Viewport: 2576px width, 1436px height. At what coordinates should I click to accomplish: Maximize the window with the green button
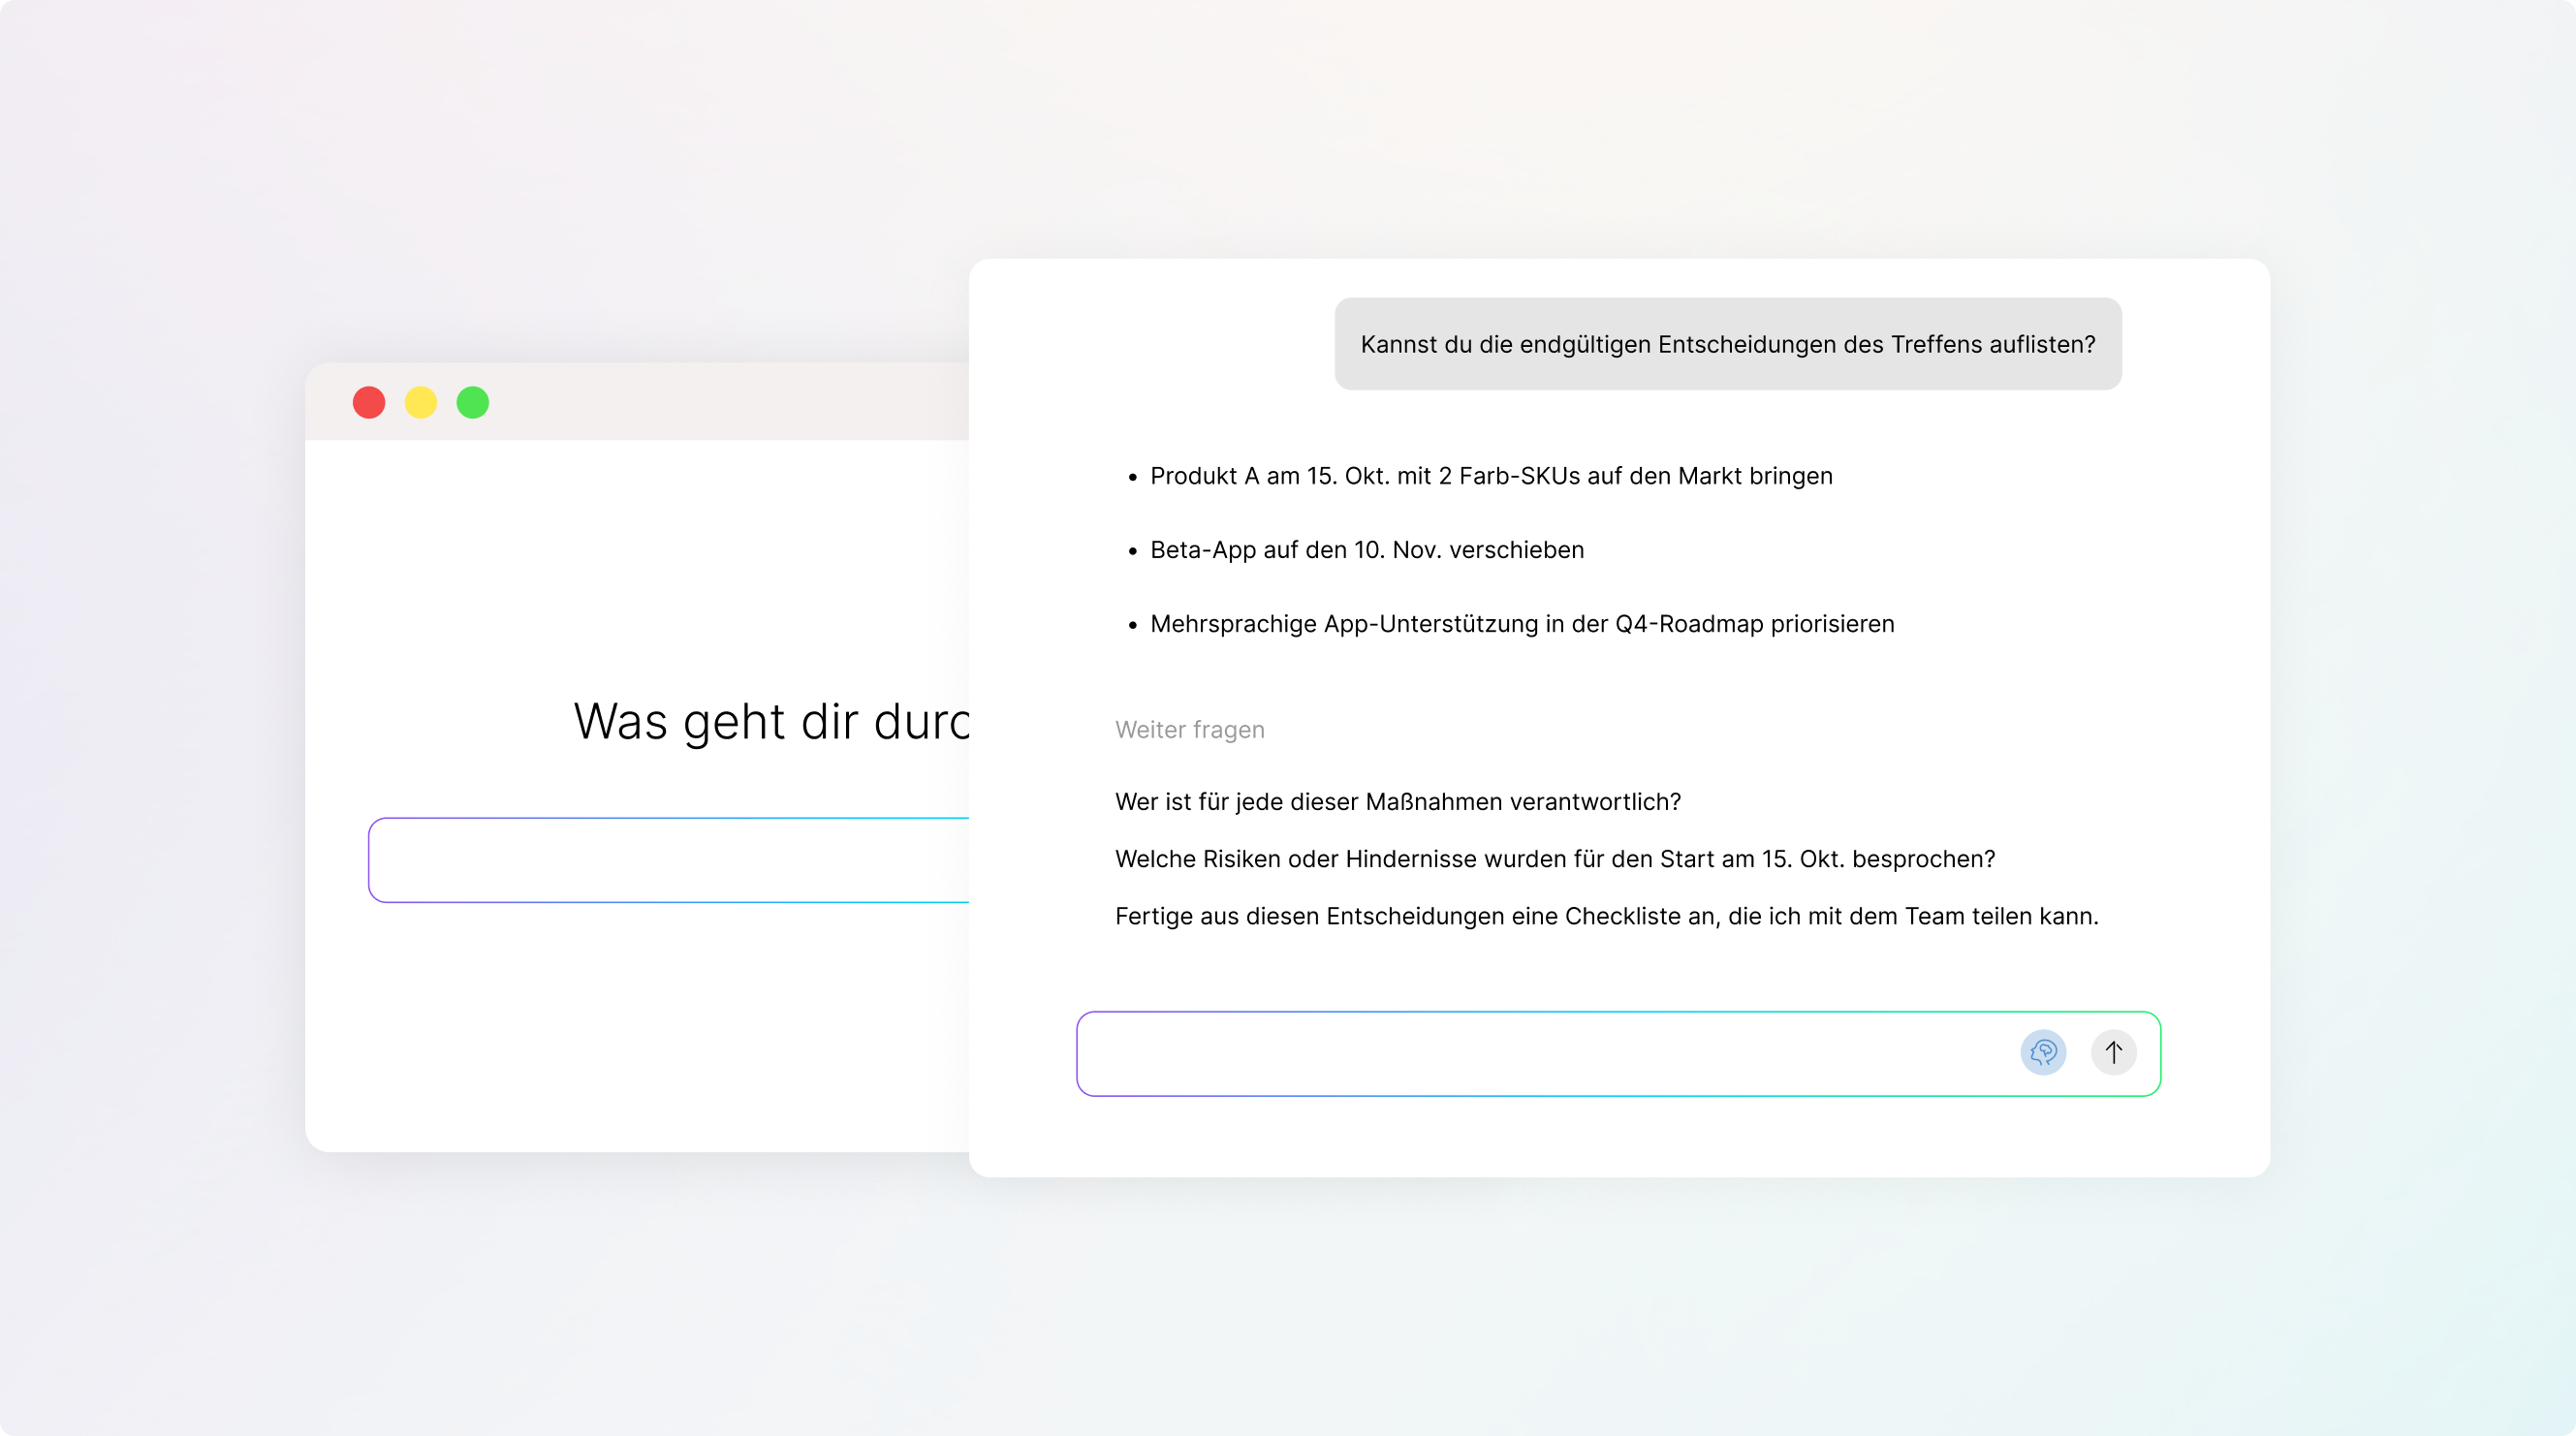tap(473, 403)
